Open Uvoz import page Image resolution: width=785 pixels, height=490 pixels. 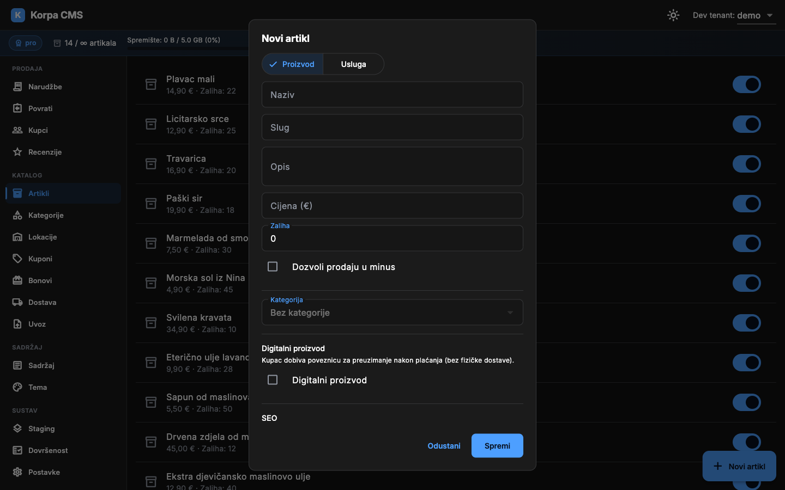(63, 324)
